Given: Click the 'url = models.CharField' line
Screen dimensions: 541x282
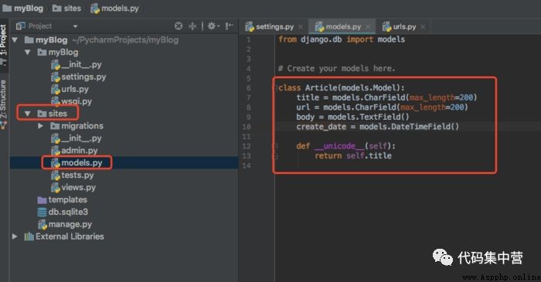Looking at the screenshot, I should (x=382, y=107).
